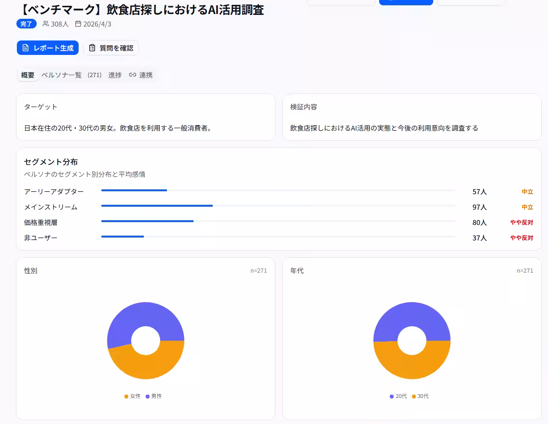The height and width of the screenshot is (424, 548).
Task: Switch to ペルソナ一覧 (271) tab
Action: pos(71,75)
